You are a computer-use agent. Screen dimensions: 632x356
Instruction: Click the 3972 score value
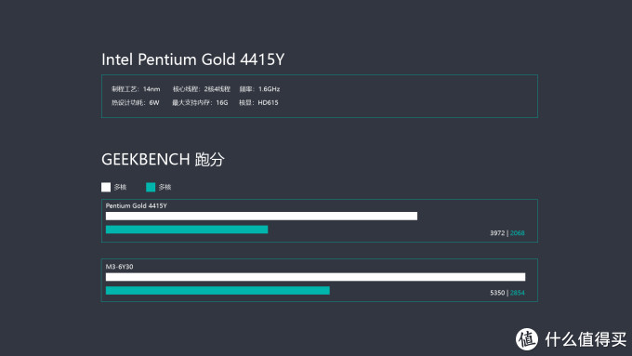point(497,233)
